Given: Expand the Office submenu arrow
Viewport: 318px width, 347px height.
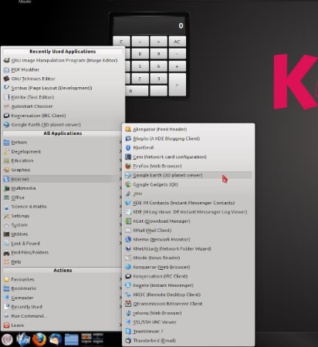Looking at the screenshot, I should (x=120, y=197).
